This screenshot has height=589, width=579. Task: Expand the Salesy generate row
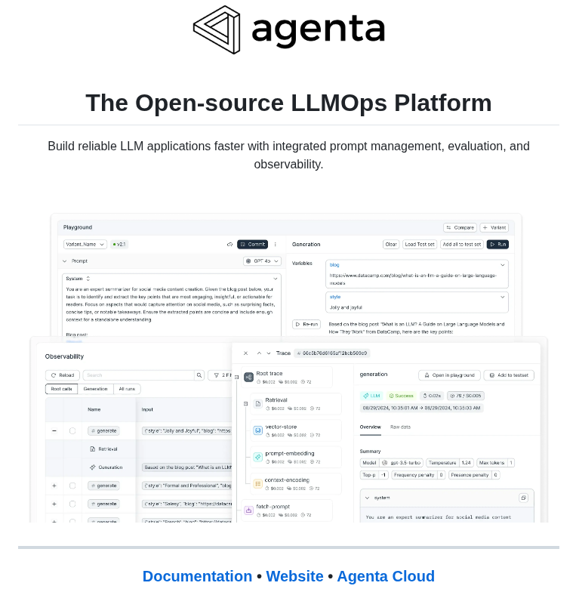tap(54, 504)
